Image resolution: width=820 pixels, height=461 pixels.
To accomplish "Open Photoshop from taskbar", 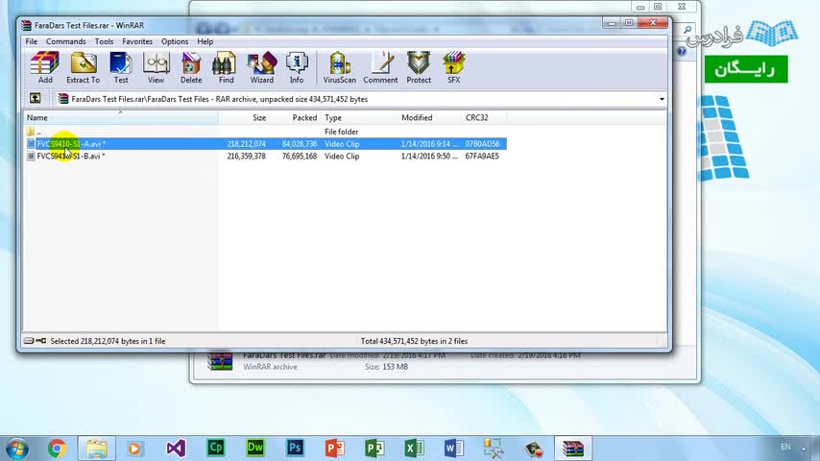I will click(295, 448).
